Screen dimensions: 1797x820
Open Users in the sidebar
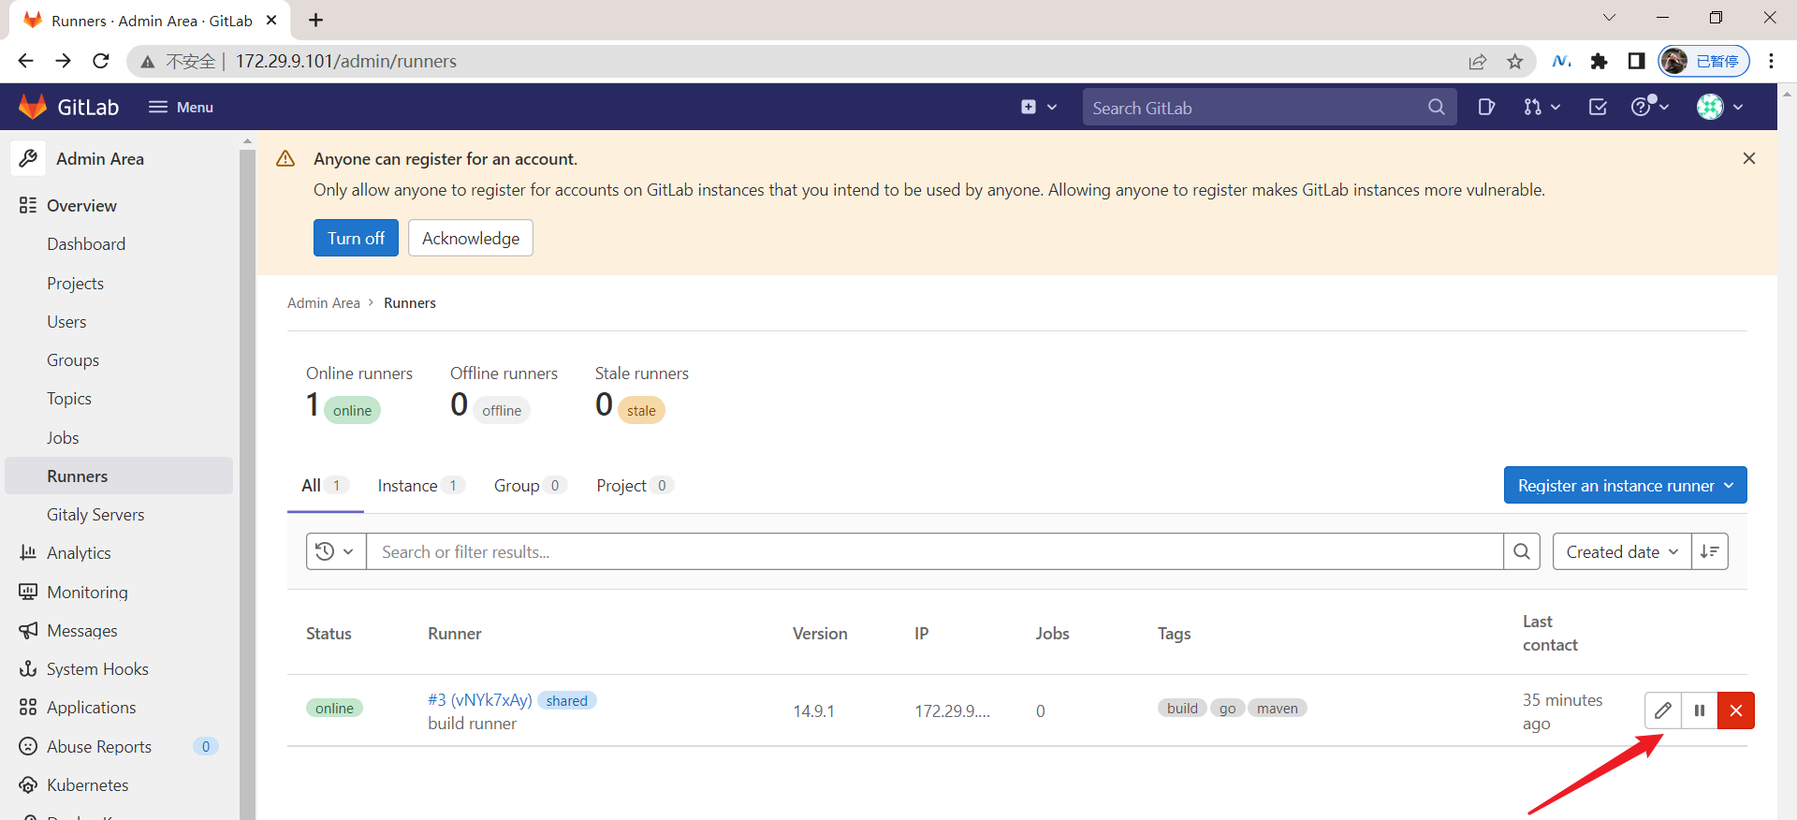(x=66, y=322)
